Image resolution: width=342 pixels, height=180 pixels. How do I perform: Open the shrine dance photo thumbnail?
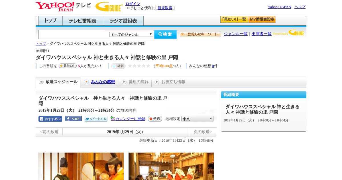click(171, 166)
